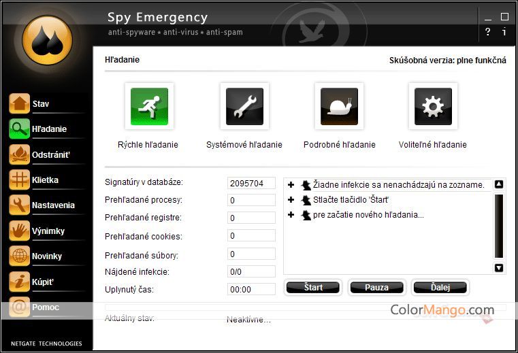Click the results list scroll up arrow
Viewport: 518px width, 353px height.
[x=499, y=184]
